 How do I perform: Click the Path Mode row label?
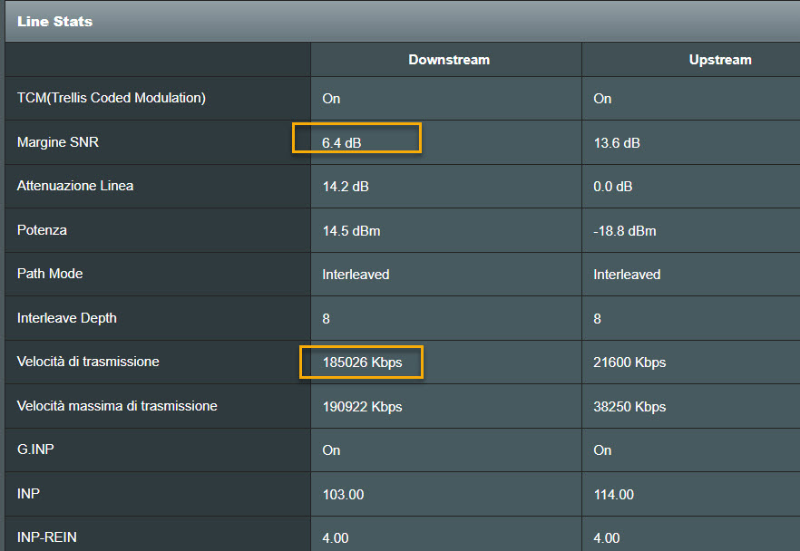pos(50,274)
